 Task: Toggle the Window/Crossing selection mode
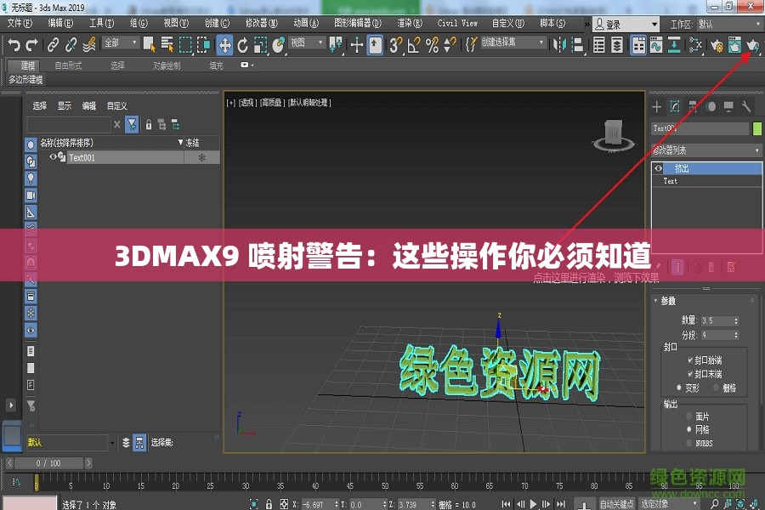[x=203, y=45]
